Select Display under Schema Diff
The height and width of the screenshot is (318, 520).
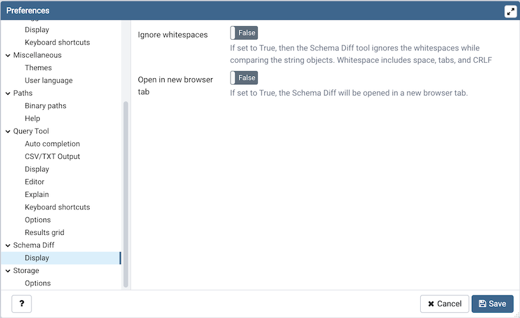[61, 258]
